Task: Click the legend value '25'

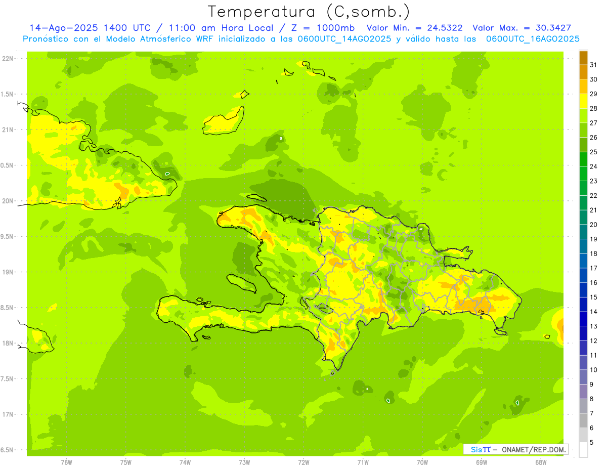Action: 594,152
